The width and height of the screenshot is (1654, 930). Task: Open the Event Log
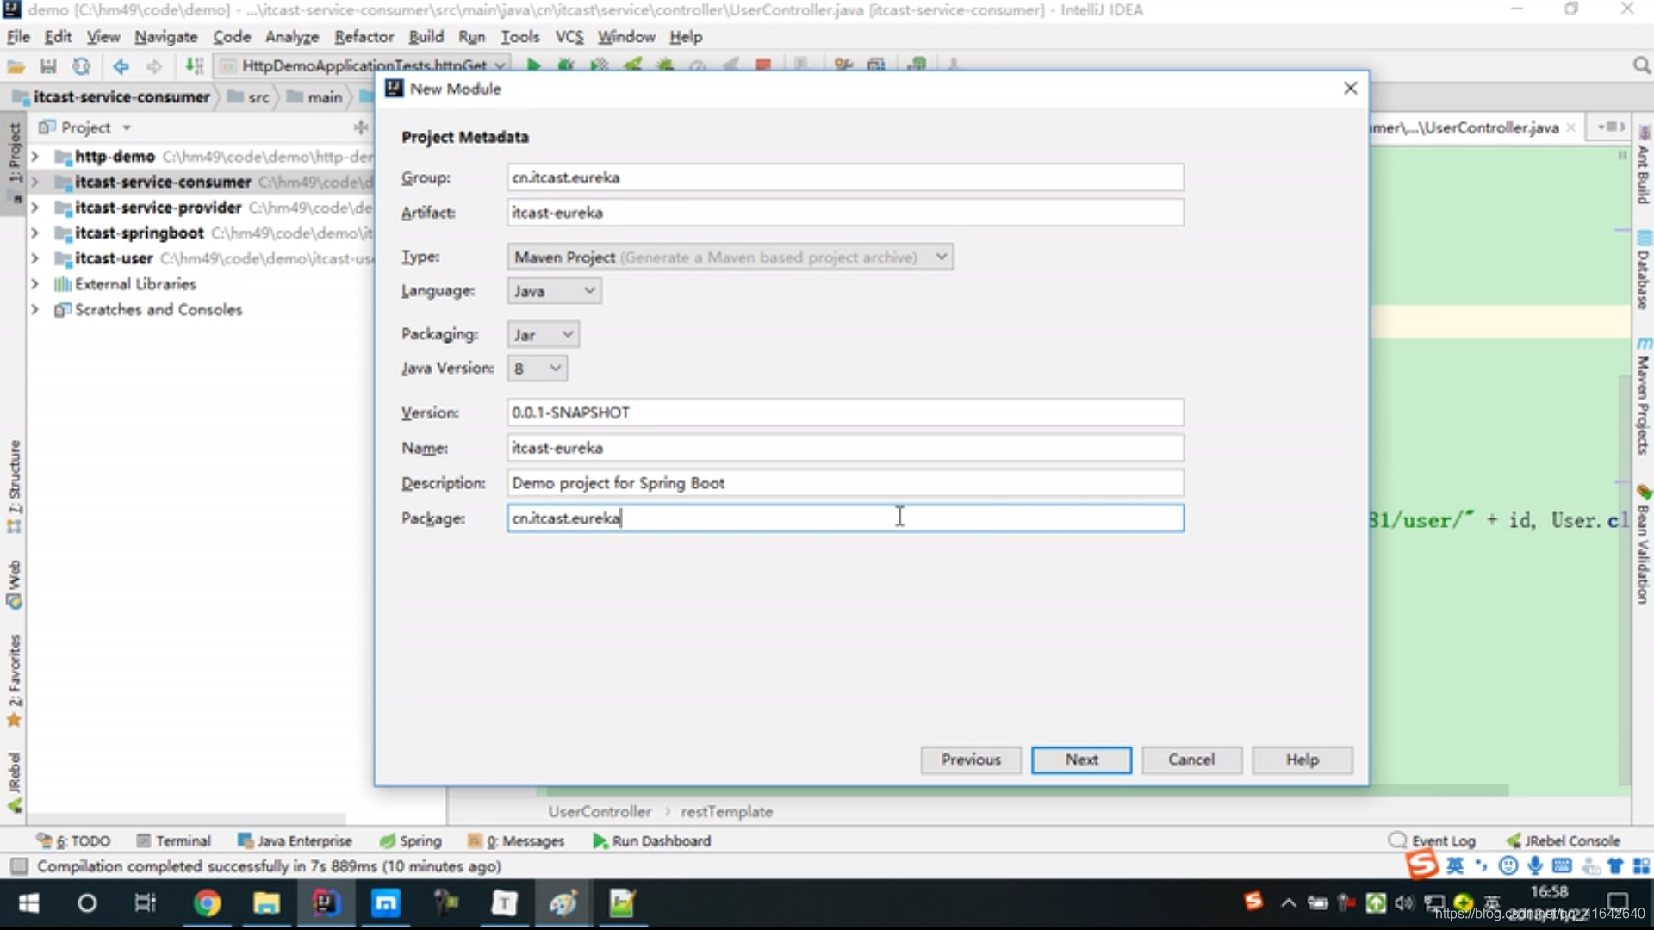(1432, 841)
